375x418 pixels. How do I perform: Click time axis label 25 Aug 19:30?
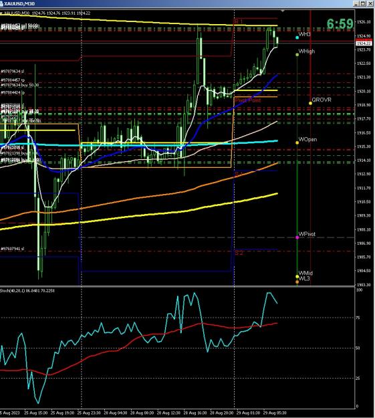62,413
